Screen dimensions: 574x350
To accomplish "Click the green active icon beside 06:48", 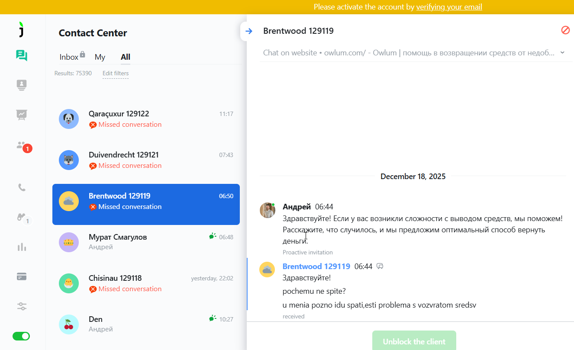I will pyautogui.click(x=212, y=236).
